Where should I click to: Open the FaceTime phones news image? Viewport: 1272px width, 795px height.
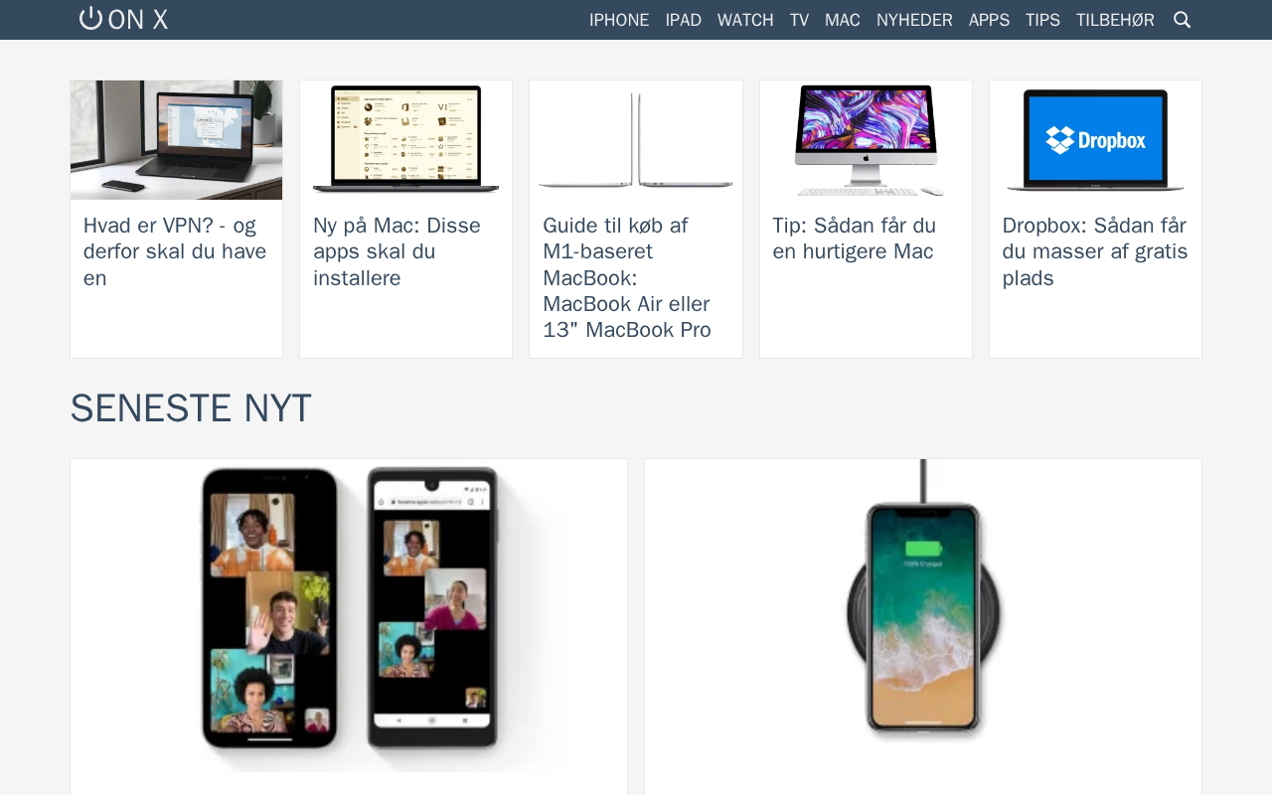(x=349, y=615)
